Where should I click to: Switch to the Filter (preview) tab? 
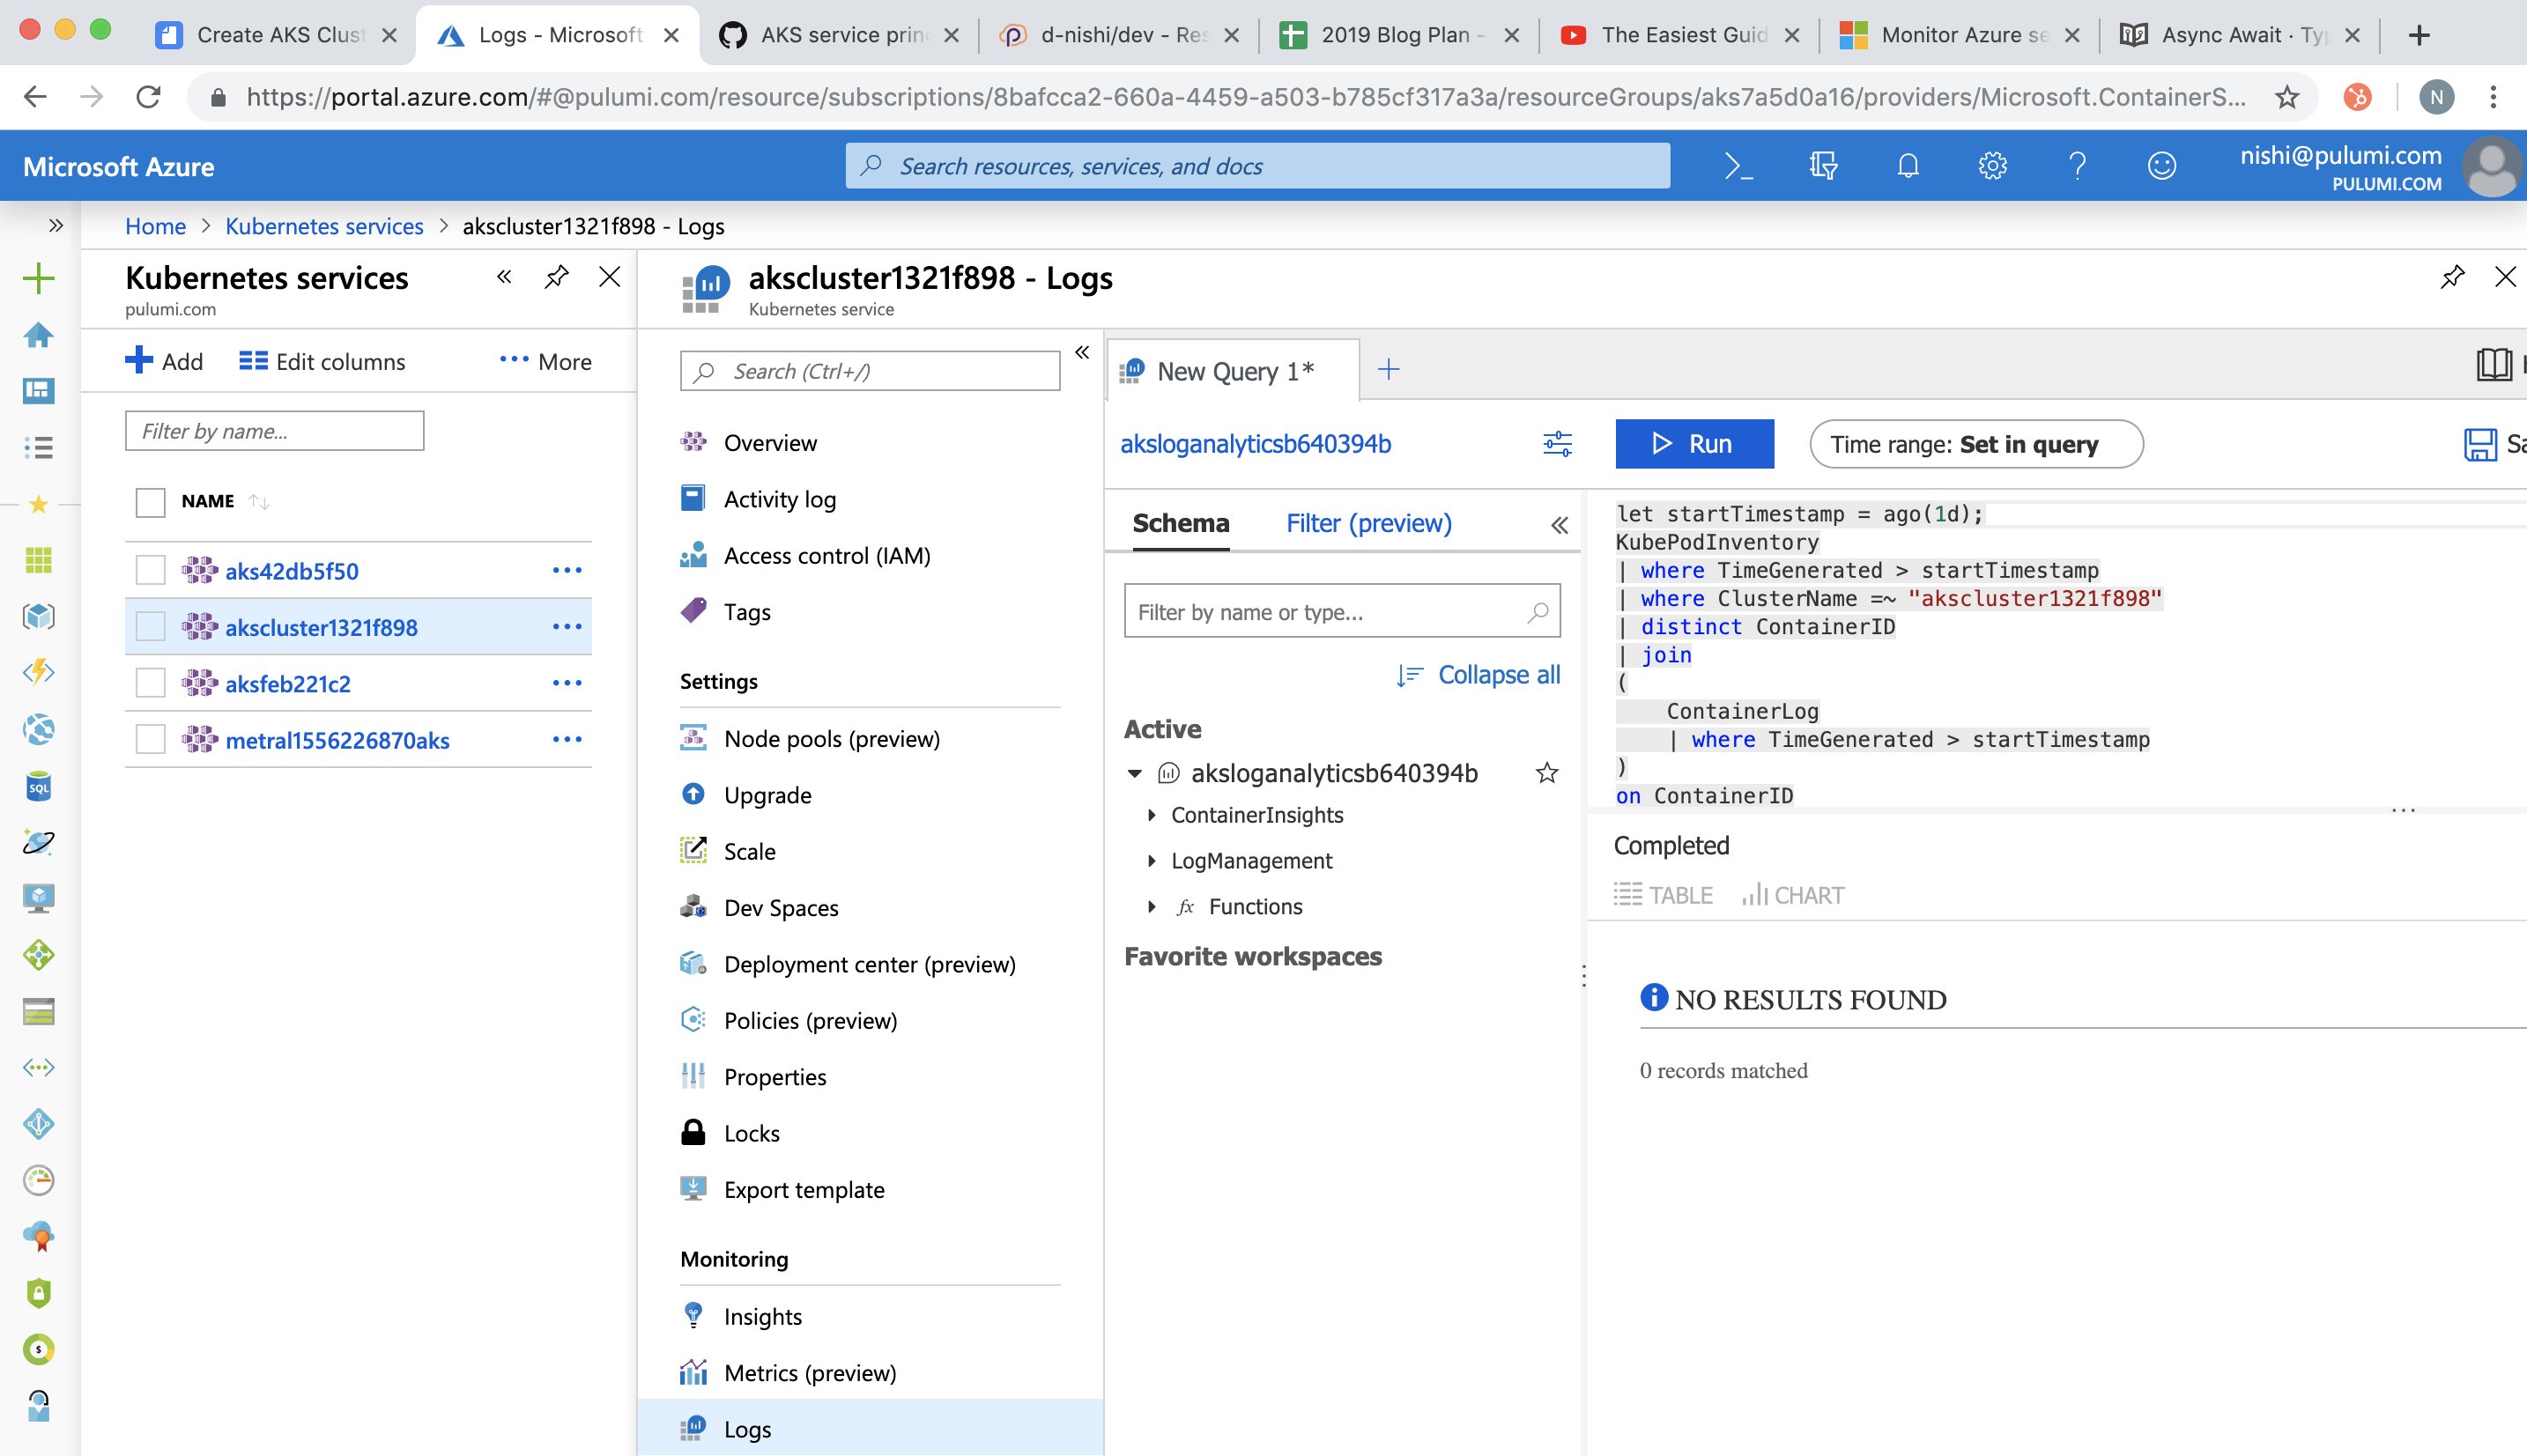(1368, 523)
